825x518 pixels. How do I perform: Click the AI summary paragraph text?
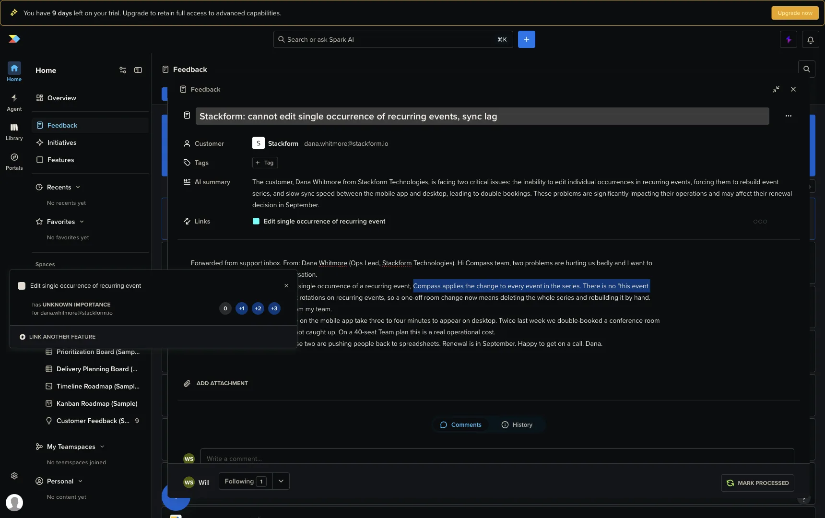pyautogui.click(x=522, y=193)
